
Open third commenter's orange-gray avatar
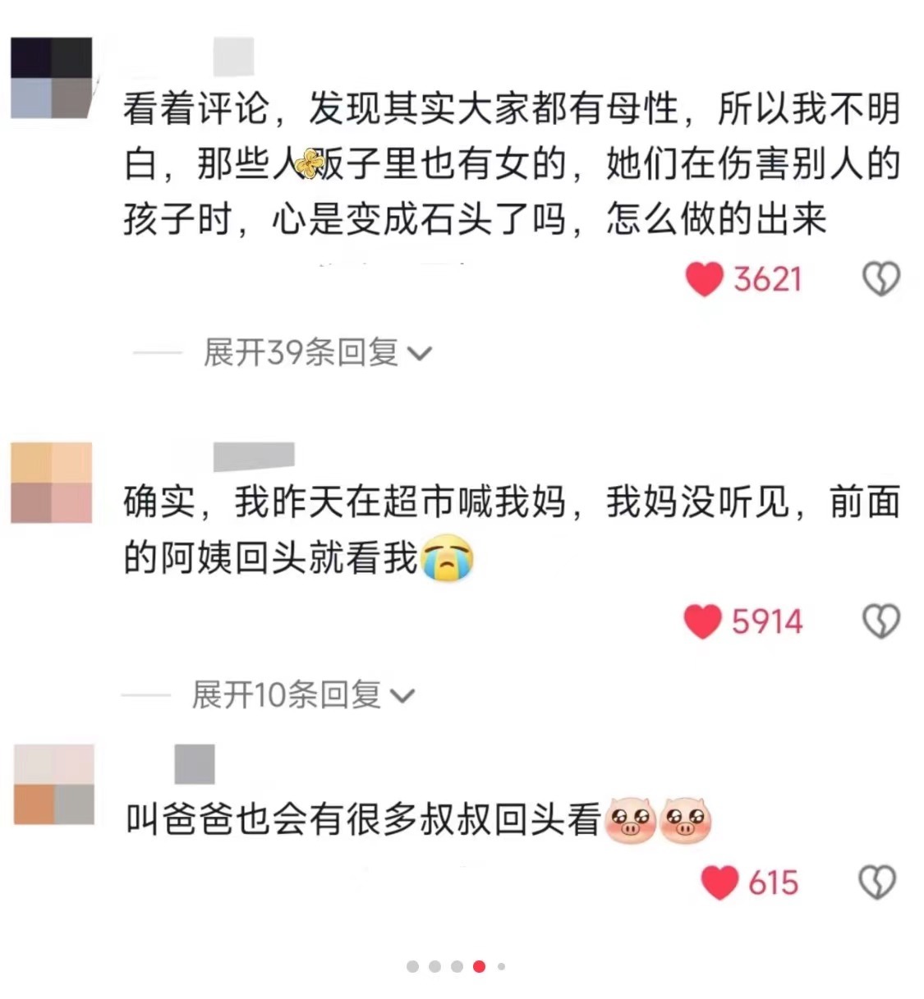point(54,784)
